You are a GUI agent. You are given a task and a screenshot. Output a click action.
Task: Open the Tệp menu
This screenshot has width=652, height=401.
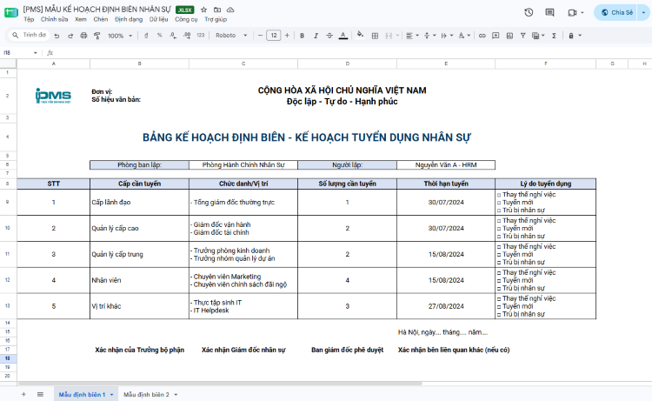click(29, 19)
